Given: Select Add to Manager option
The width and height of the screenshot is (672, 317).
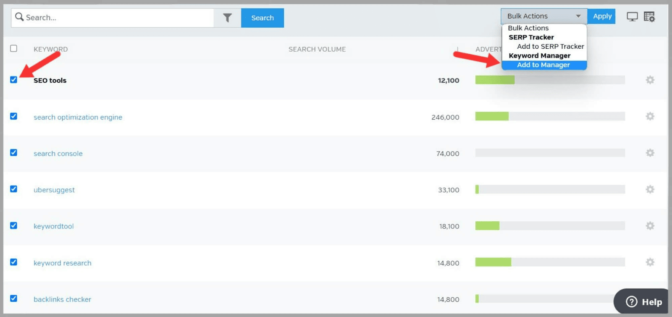Looking at the screenshot, I should tap(543, 65).
